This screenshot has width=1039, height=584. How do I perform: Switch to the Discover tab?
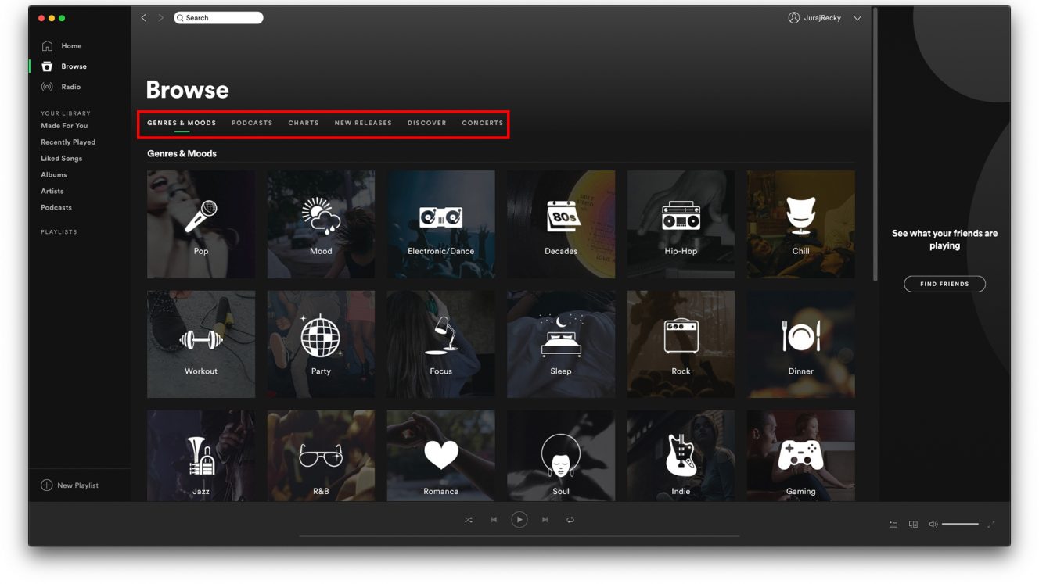[427, 123]
